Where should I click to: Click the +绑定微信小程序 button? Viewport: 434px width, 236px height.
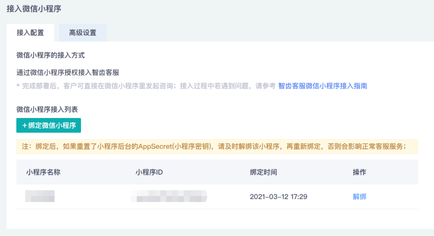(49, 125)
